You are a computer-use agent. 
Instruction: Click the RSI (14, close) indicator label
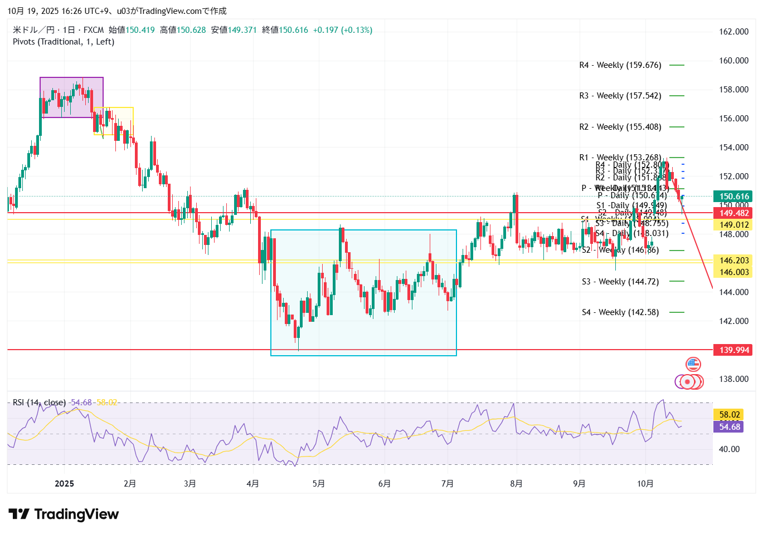(39, 402)
